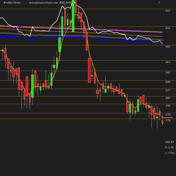The width and height of the screenshot is (176, 176).
Task: Click the 193 price level label
Action: click(168, 106)
